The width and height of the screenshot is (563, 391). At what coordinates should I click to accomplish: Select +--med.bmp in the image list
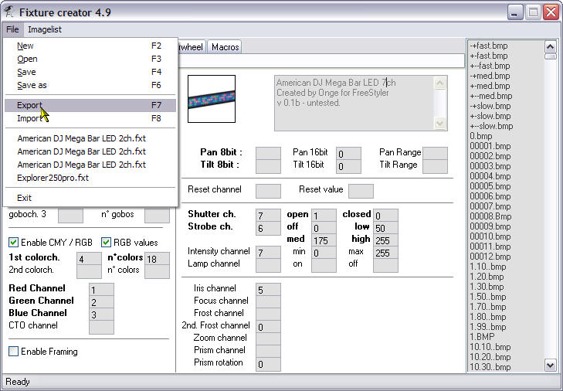click(491, 96)
